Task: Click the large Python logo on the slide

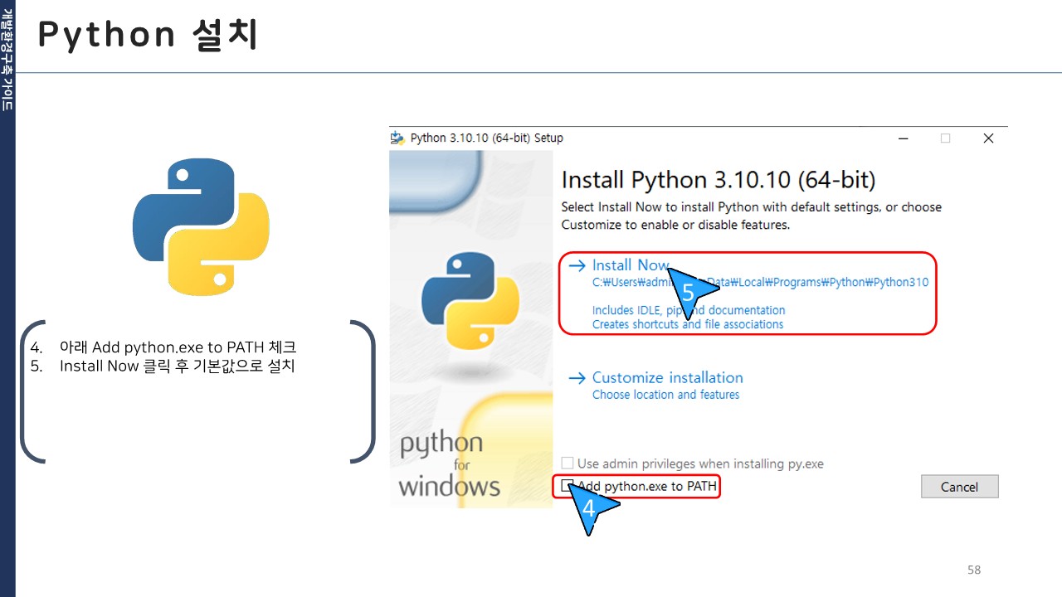Action: 201,228
